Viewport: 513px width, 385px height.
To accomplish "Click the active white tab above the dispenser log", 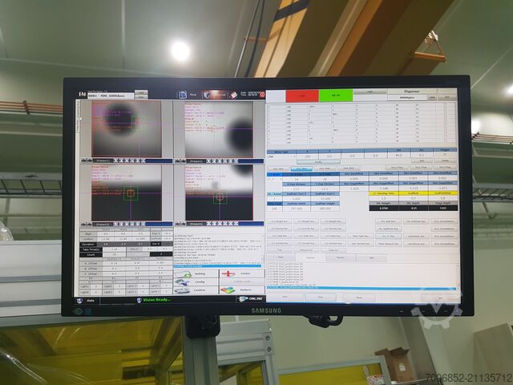I will [310, 257].
